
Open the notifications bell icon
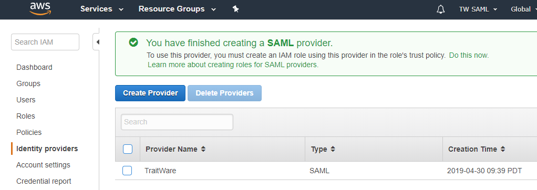pyautogui.click(x=441, y=9)
